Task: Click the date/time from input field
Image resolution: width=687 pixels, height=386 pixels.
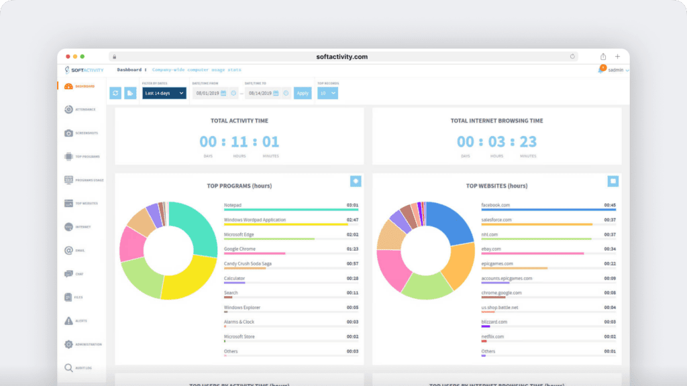Action: [208, 92]
